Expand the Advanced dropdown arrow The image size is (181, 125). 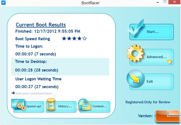169,62
